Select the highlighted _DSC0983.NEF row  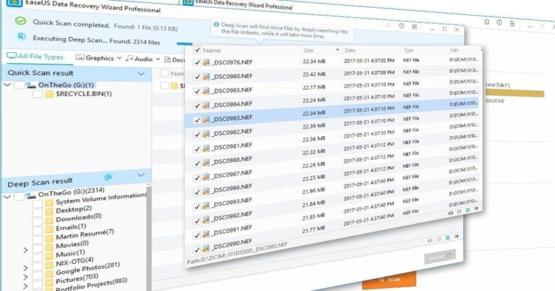(332, 111)
